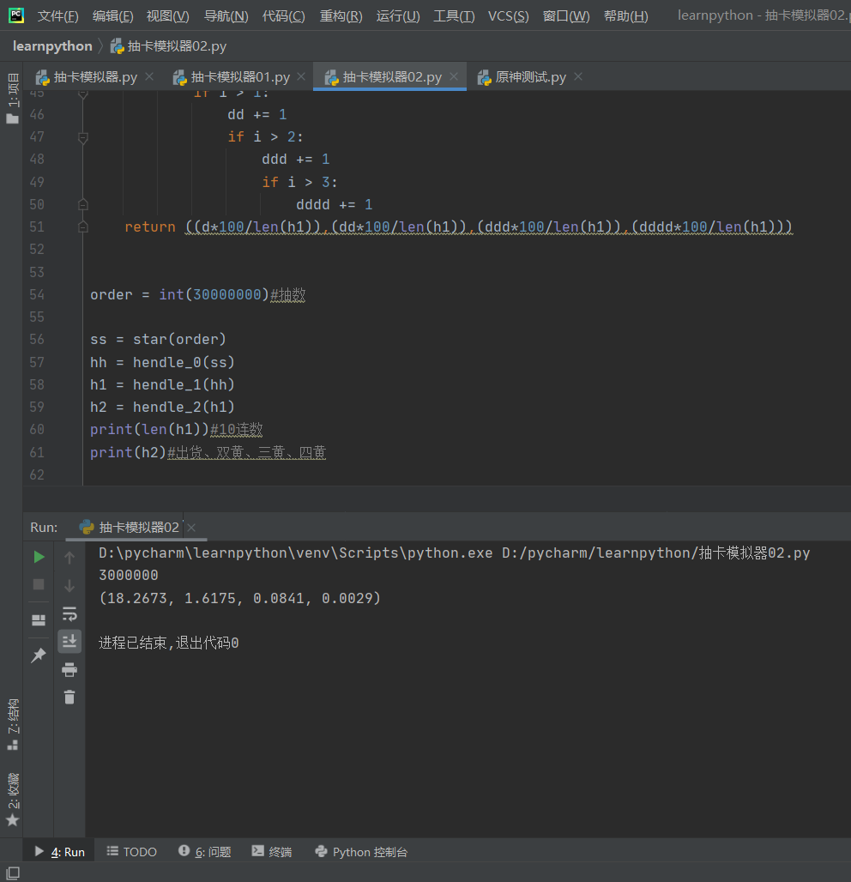Click the h1 = hendle_1(hh) line

pos(162,384)
